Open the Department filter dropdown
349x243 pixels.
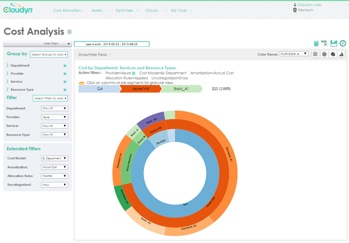coord(55,108)
